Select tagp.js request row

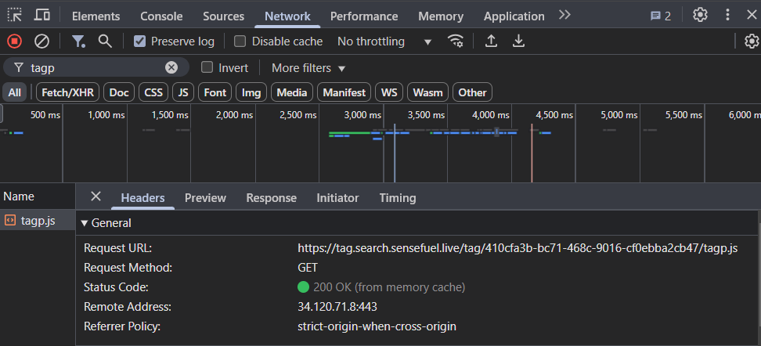pyautogui.click(x=38, y=221)
